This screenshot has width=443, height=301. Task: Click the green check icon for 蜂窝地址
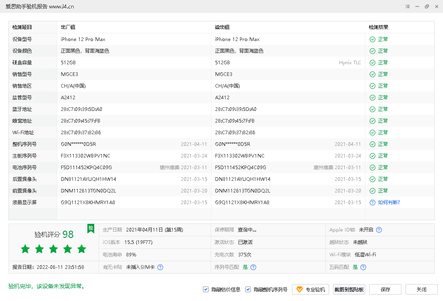373,121
